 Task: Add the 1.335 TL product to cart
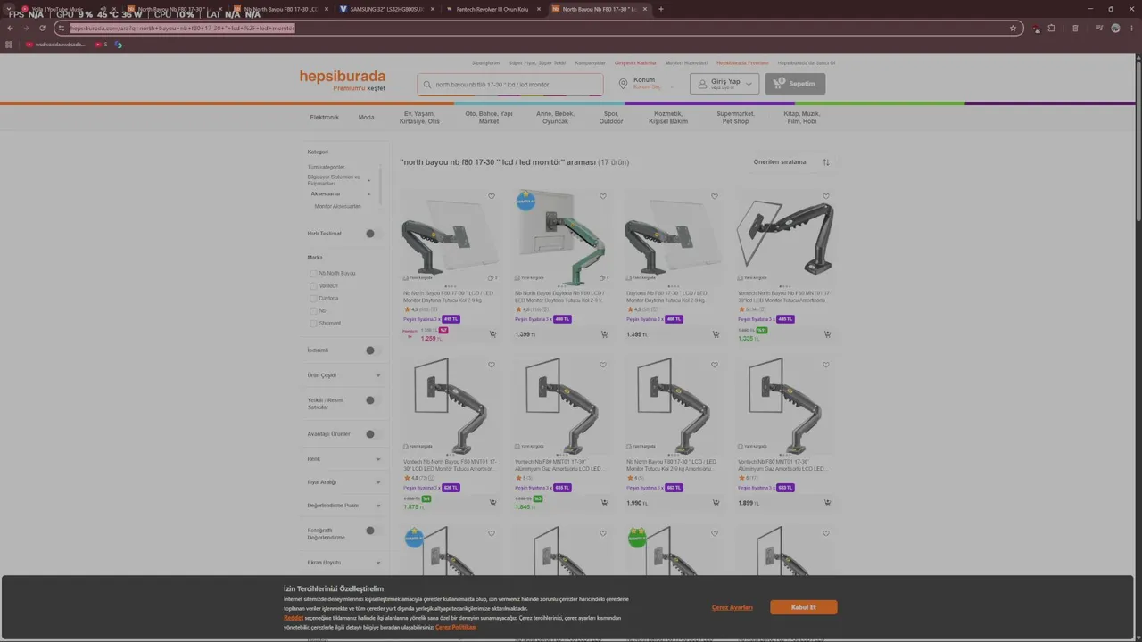pos(827,334)
